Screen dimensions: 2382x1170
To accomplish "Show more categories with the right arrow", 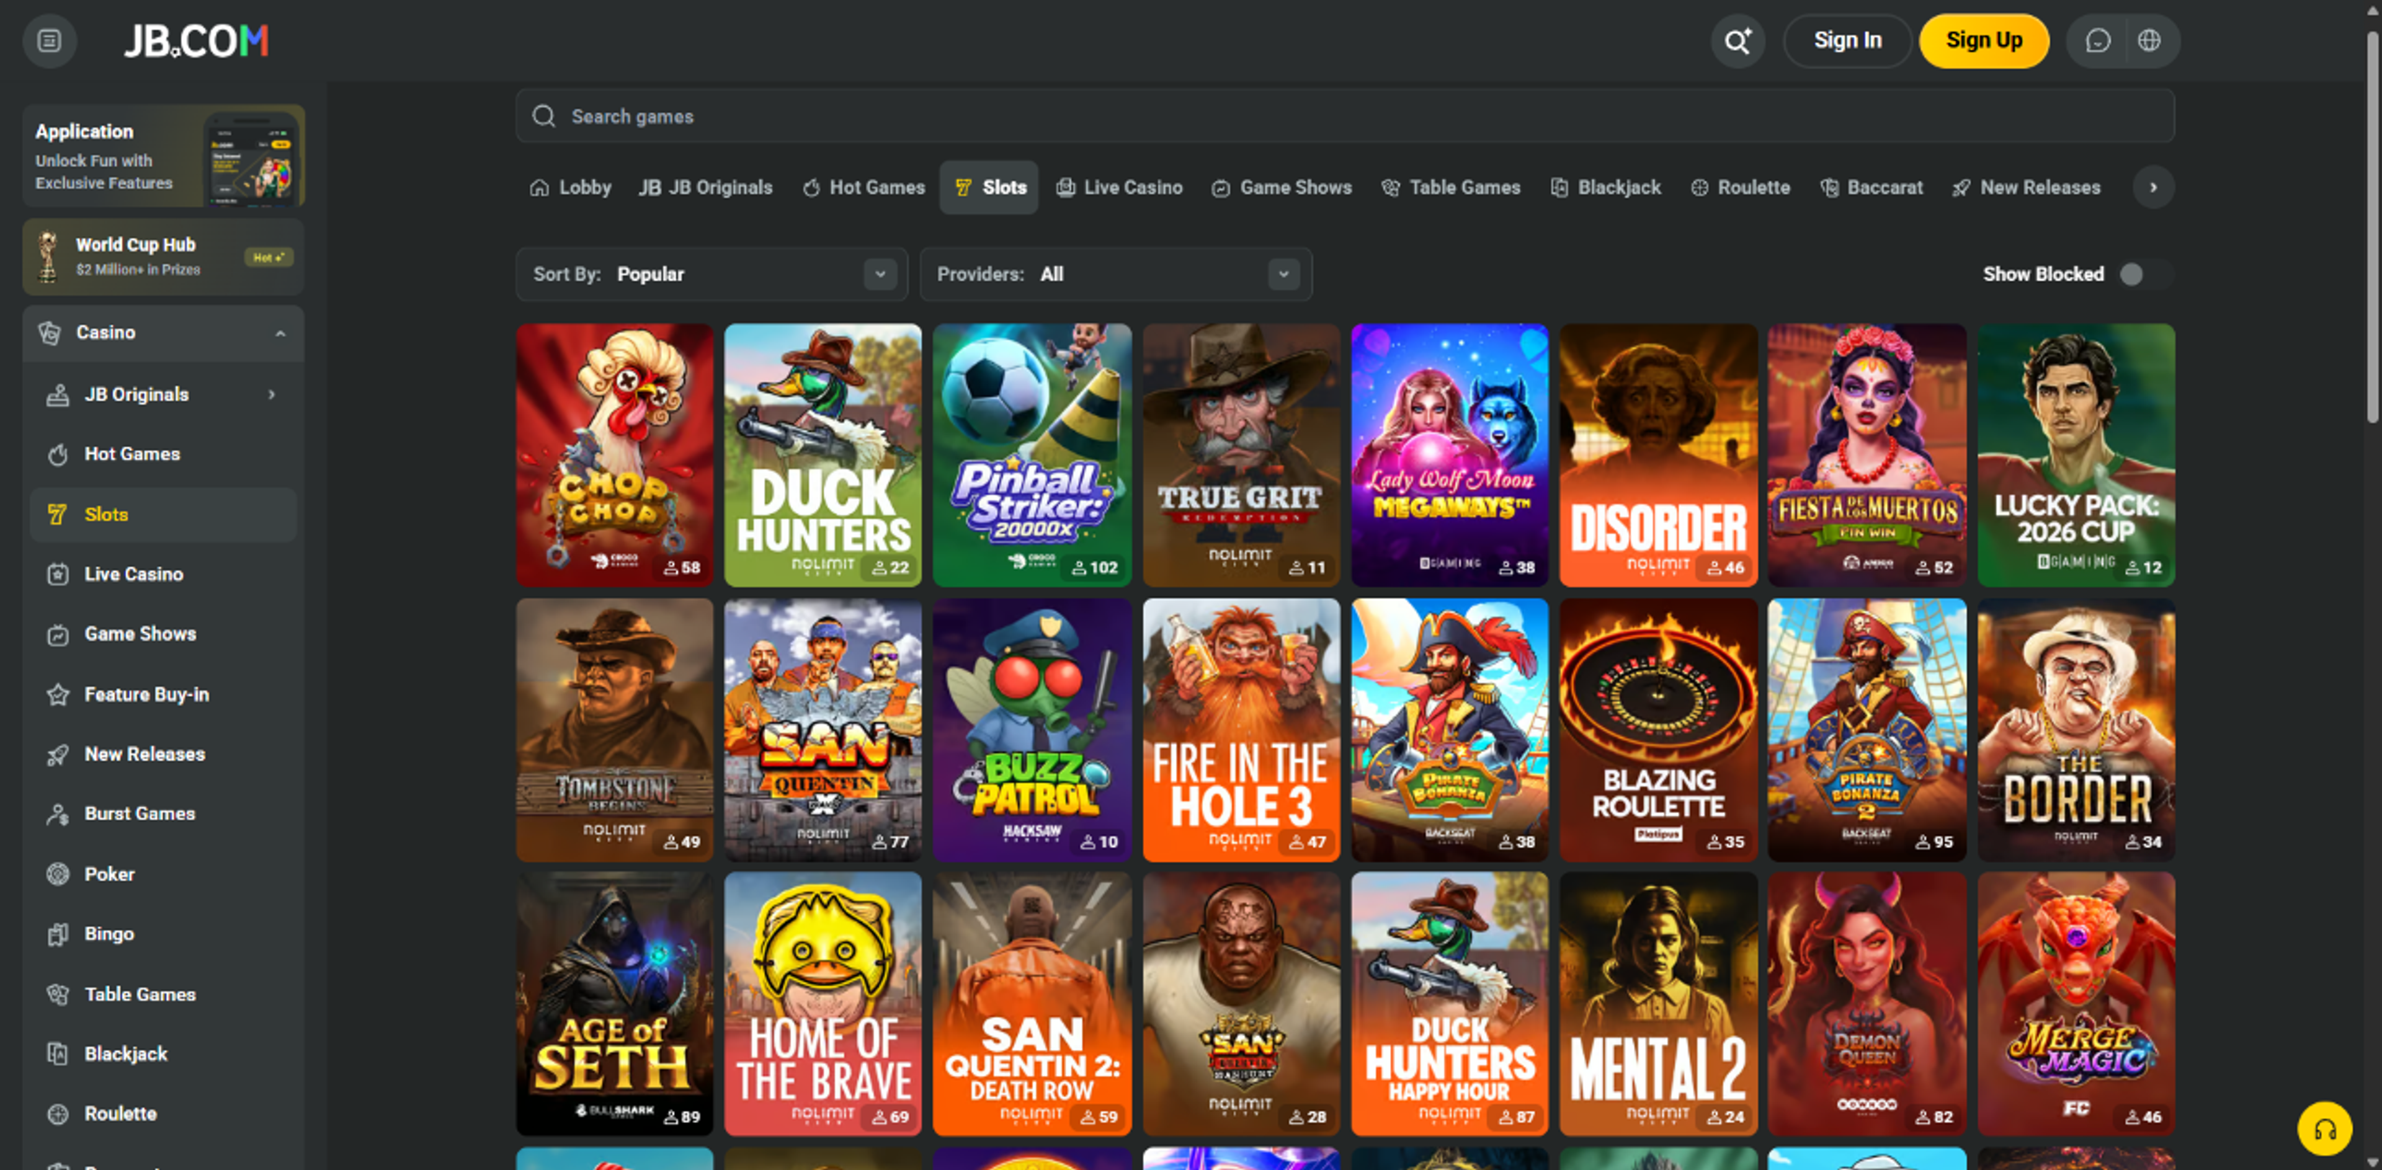I will click(2152, 188).
